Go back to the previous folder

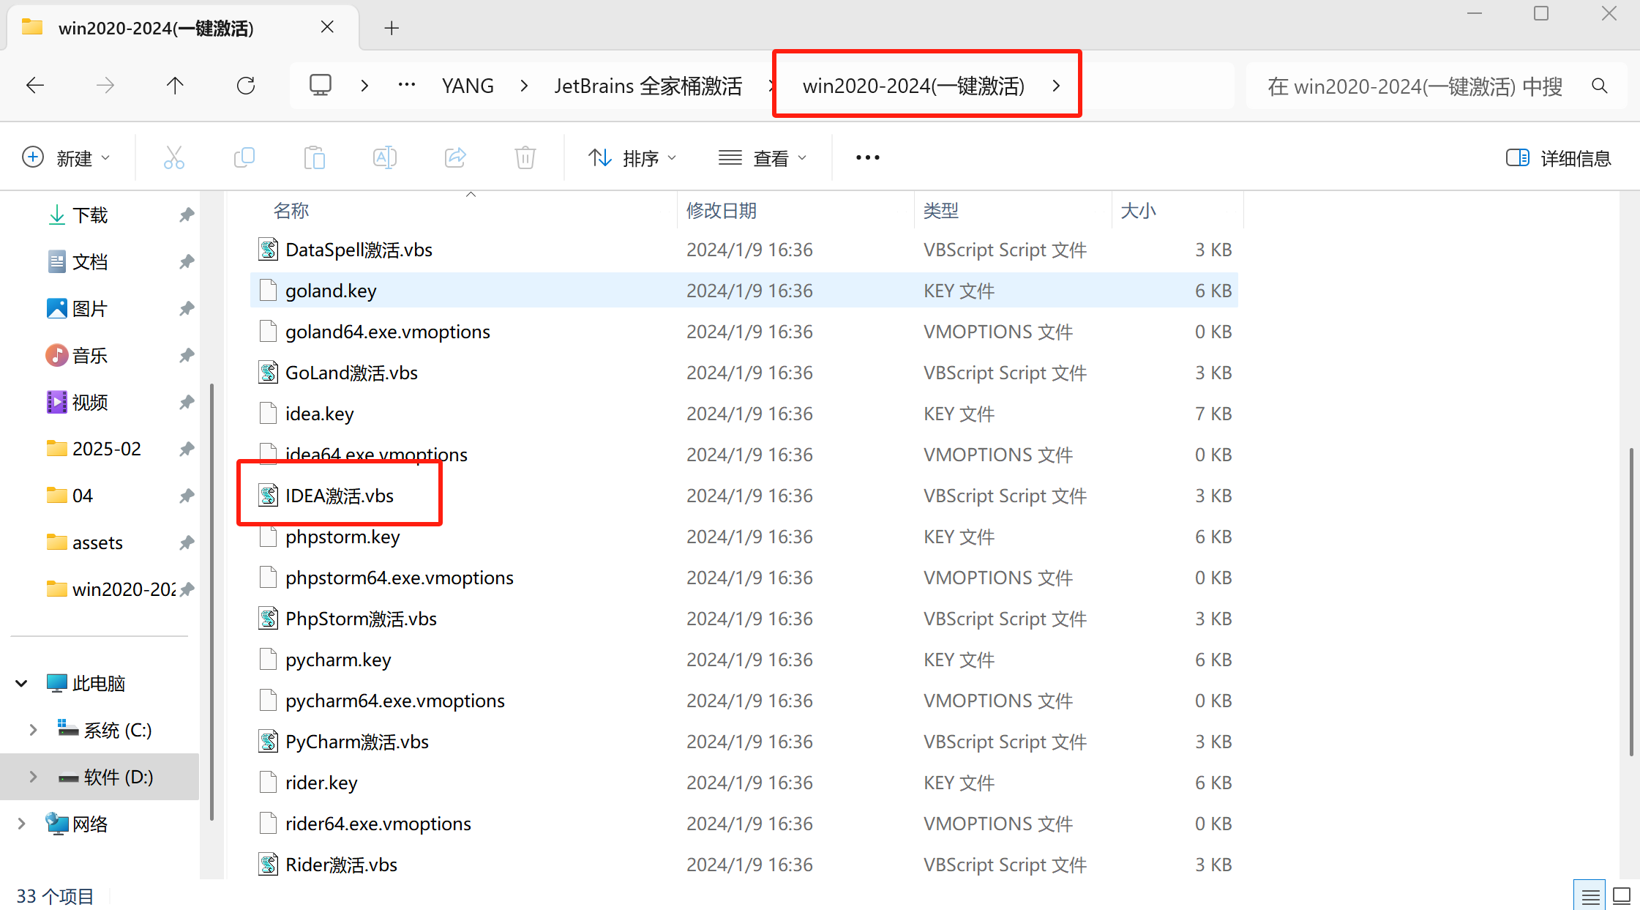[35, 86]
